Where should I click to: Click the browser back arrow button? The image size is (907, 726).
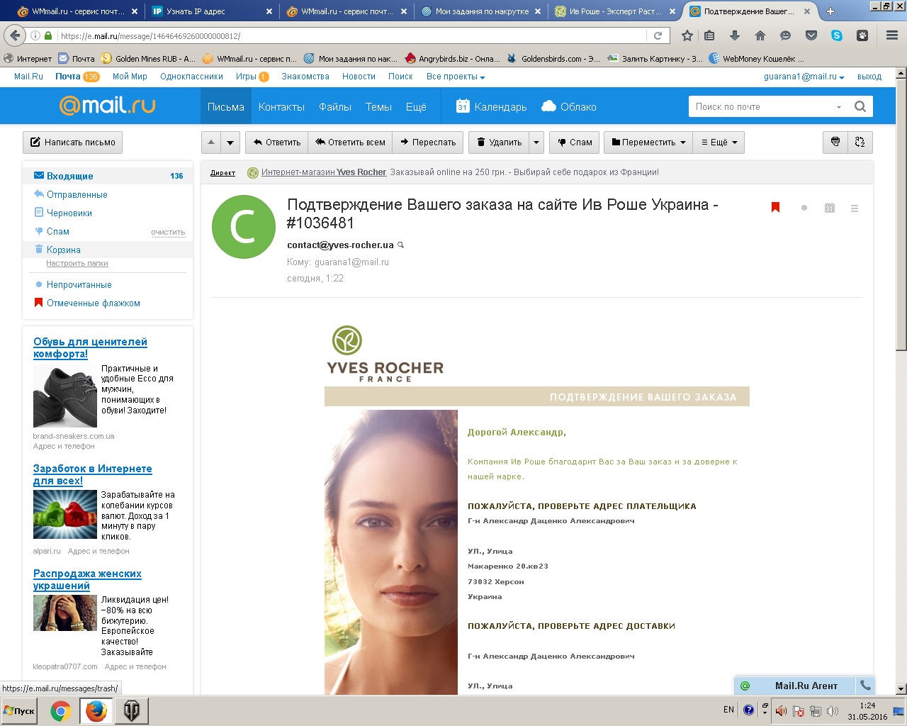click(x=15, y=35)
